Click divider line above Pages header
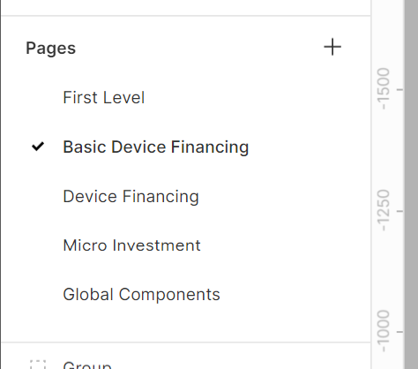 click(x=186, y=15)
